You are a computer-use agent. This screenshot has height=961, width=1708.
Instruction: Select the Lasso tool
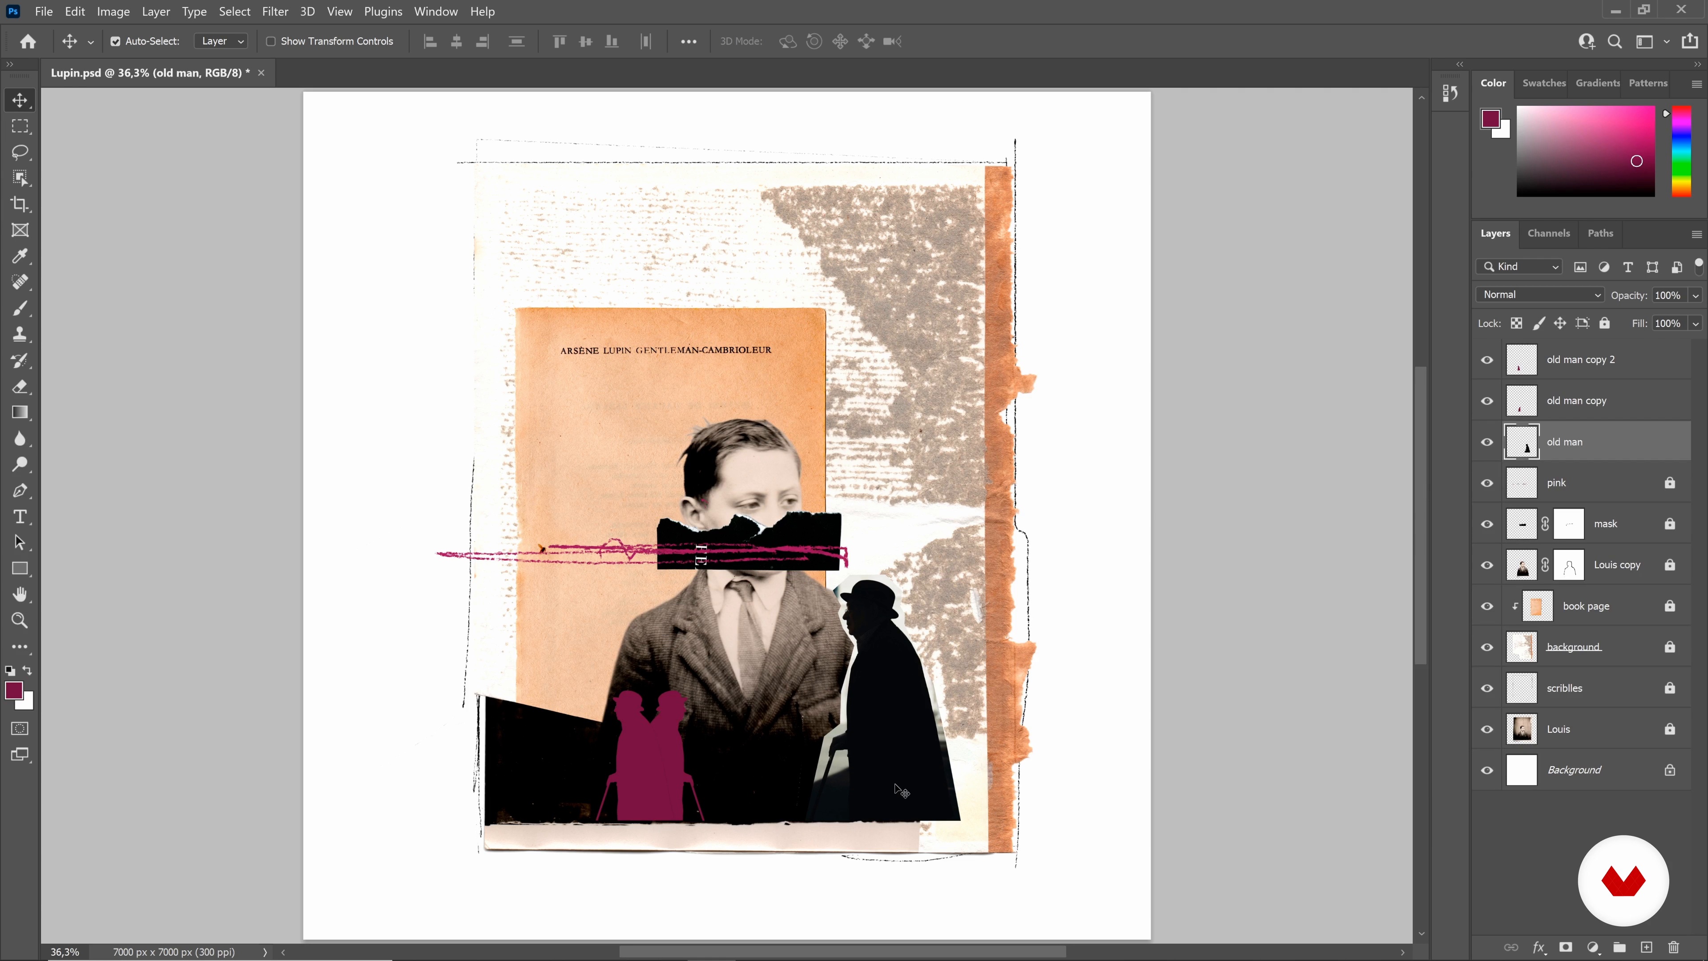(20, 152)
